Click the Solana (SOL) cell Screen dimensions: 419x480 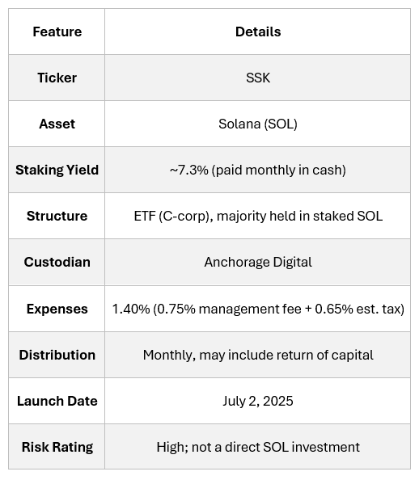coord(258,124)
